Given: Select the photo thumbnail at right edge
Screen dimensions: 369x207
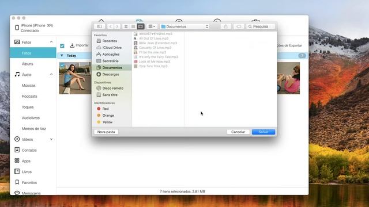Looking at the screenshot, I should [x=288, y=78].
